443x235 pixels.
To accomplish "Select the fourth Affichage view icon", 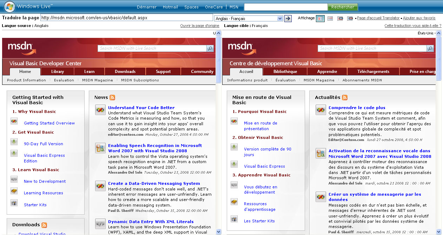I will [350, 19].
